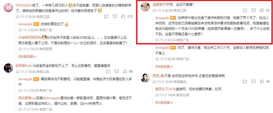Like FENGQIUH's comment with 173 likes
Viewport: 273px width, 113px height.
click(123, 17)
